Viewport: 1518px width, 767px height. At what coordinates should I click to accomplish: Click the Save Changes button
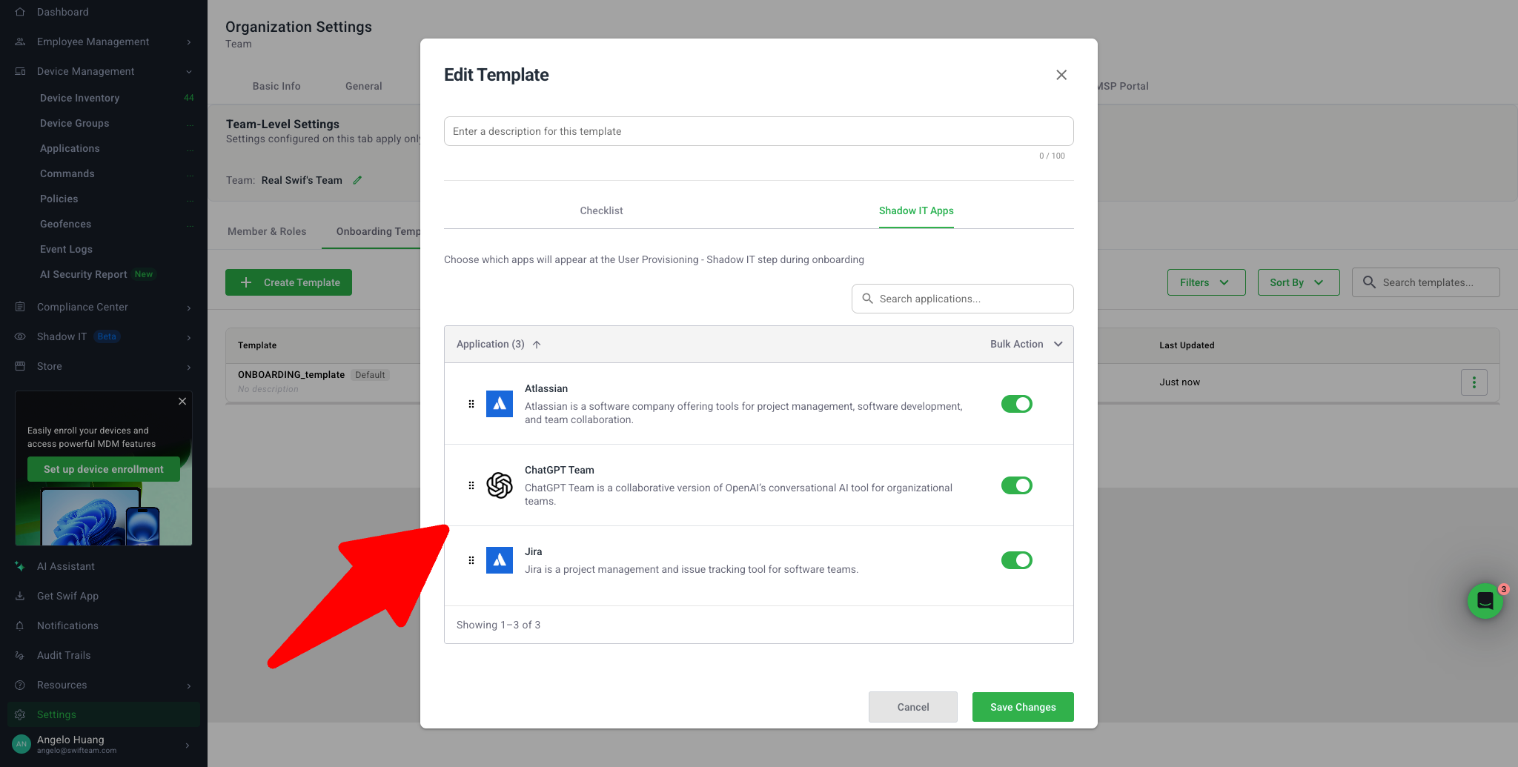(1023, 707)
